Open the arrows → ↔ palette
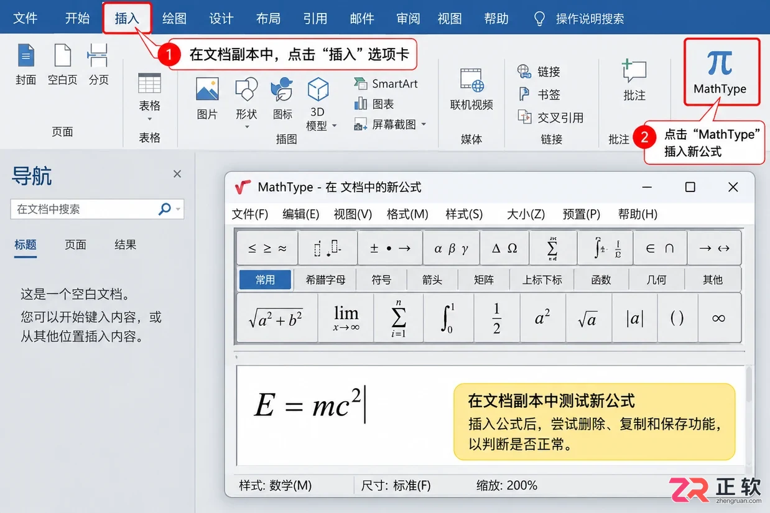Image resolution: width=770 pixels, height=513 pixels. pos(714,248)
